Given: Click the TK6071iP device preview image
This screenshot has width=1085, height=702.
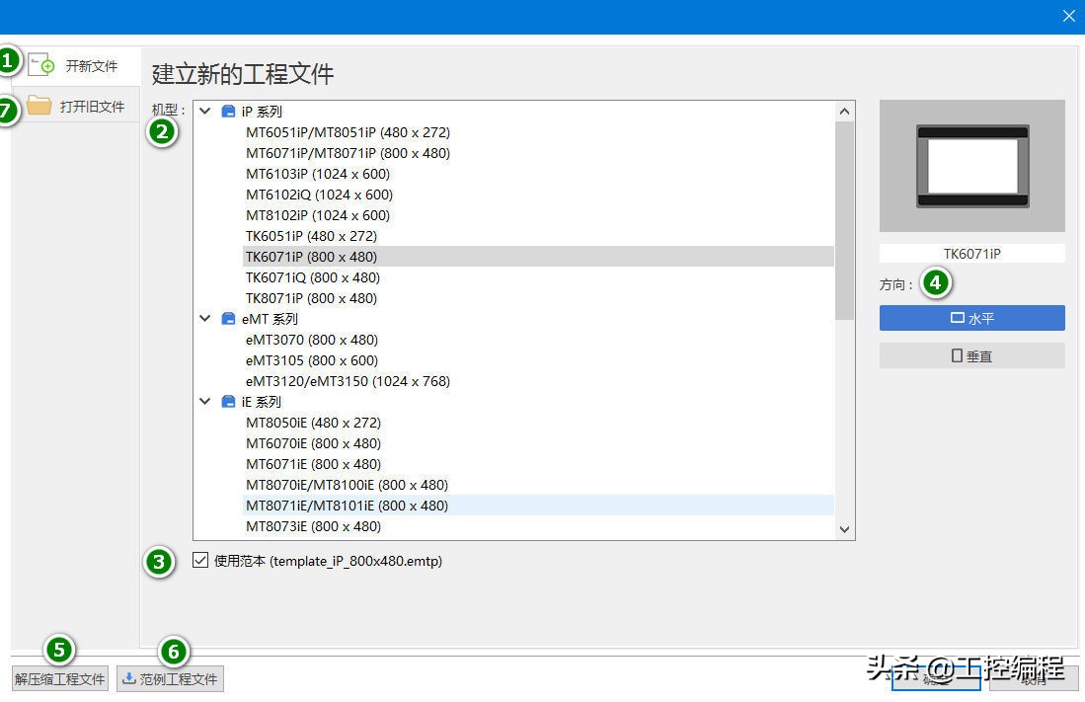Looking at the screenshot, I should [971, 166].
